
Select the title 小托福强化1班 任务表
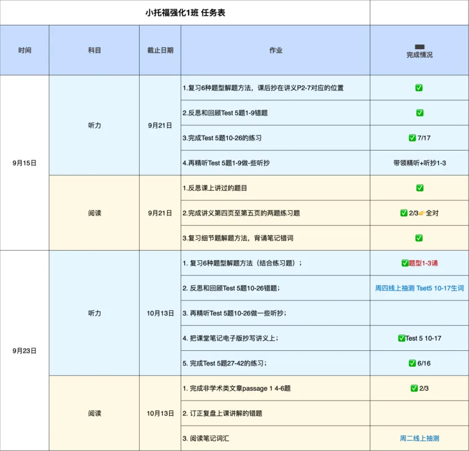point(185,12)
